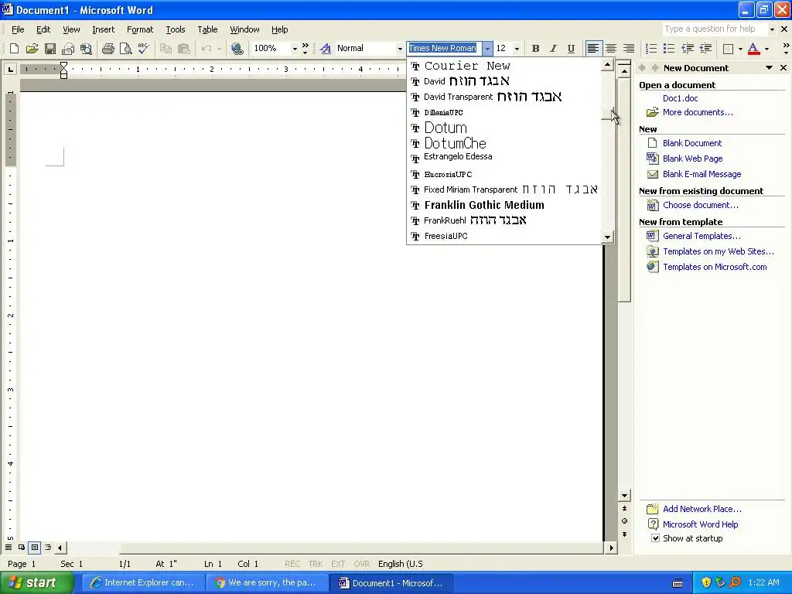792x594 pixels.
Task: Apply bulleted list formatting
Action: coord(669,49)
